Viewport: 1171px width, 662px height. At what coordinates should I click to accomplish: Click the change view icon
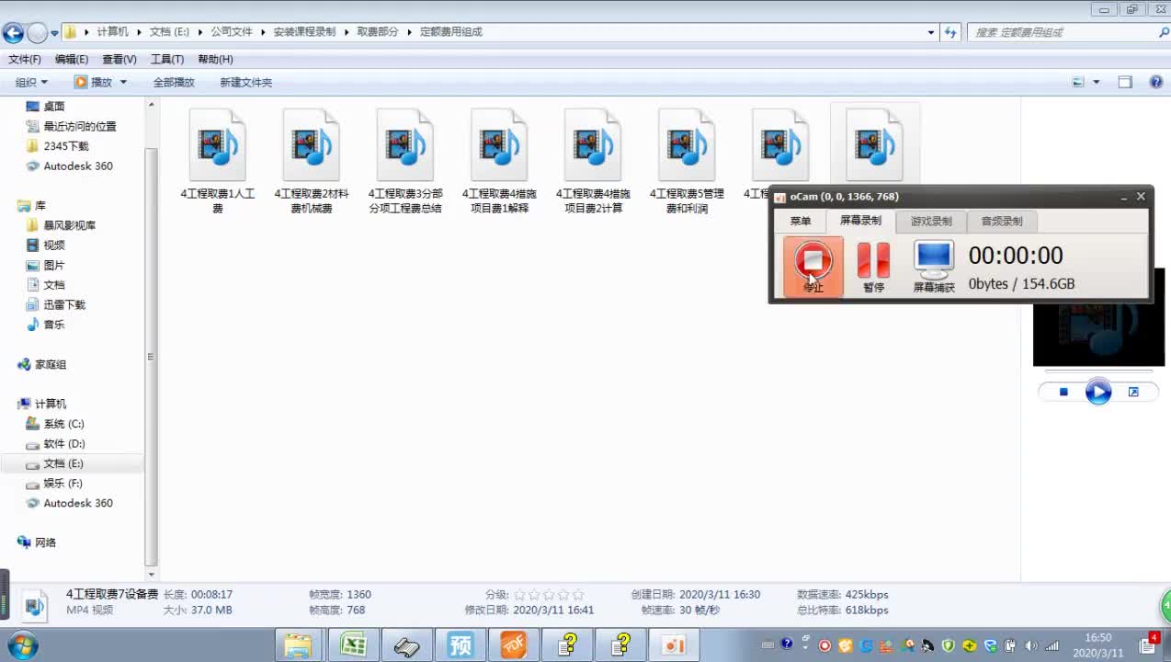[x=1079, y=82]
